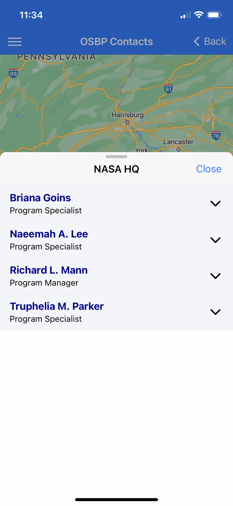Expand Richard L. Mann contact details
233x506 pixels.
click(x=215, y=276)
